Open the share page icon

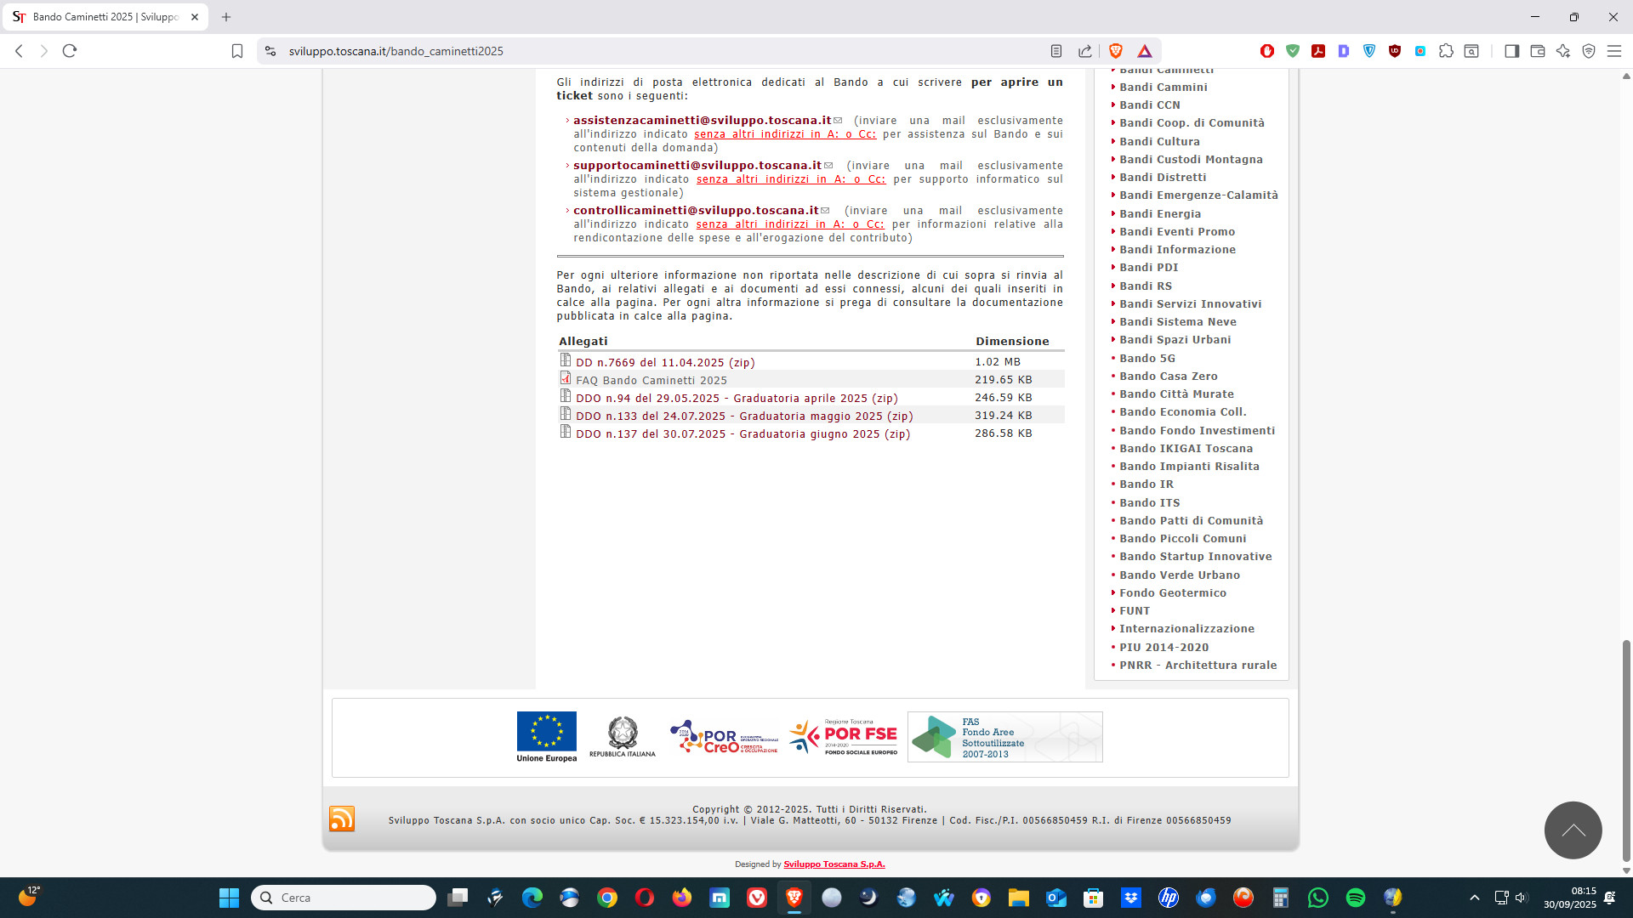1085,51
